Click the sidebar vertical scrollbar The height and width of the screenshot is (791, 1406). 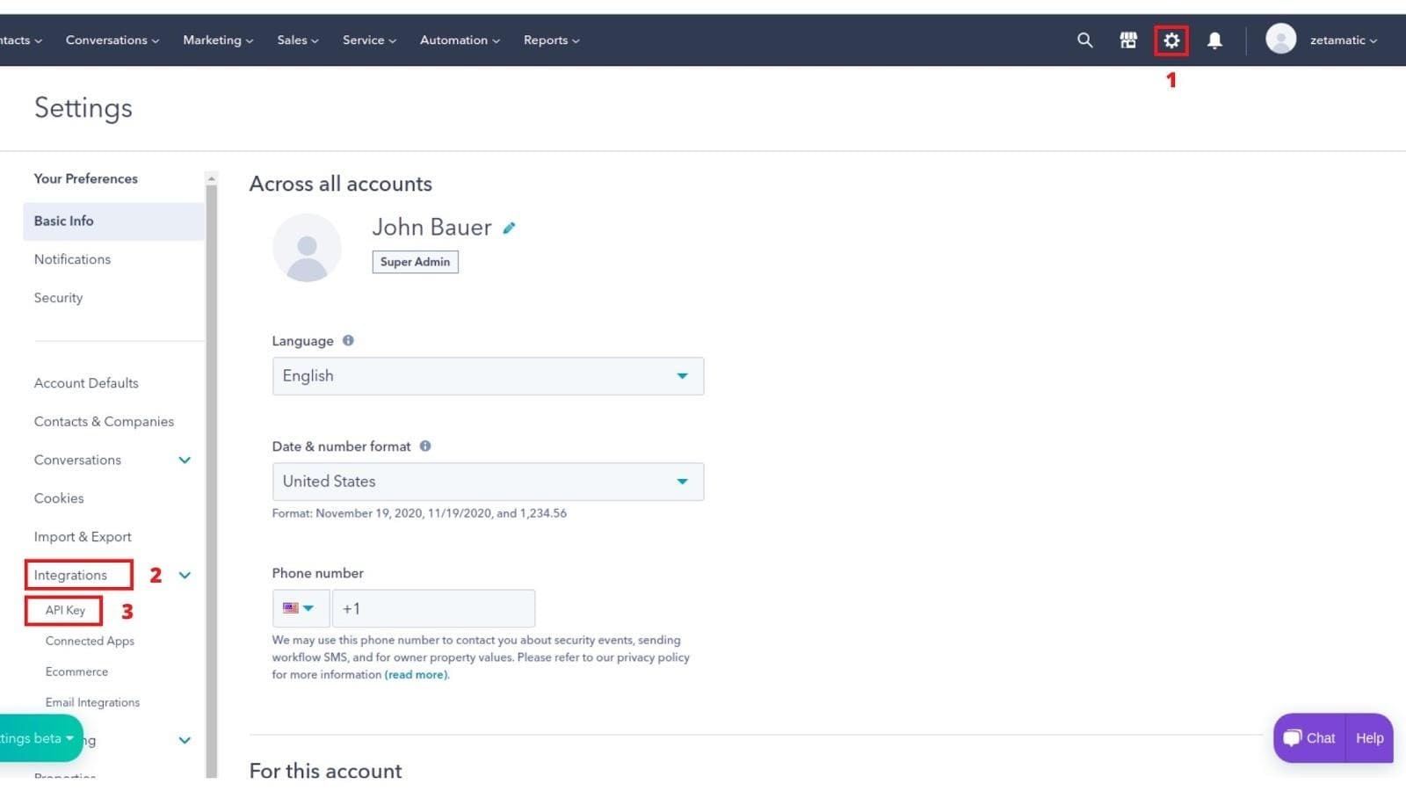click(x=211, y=481)
